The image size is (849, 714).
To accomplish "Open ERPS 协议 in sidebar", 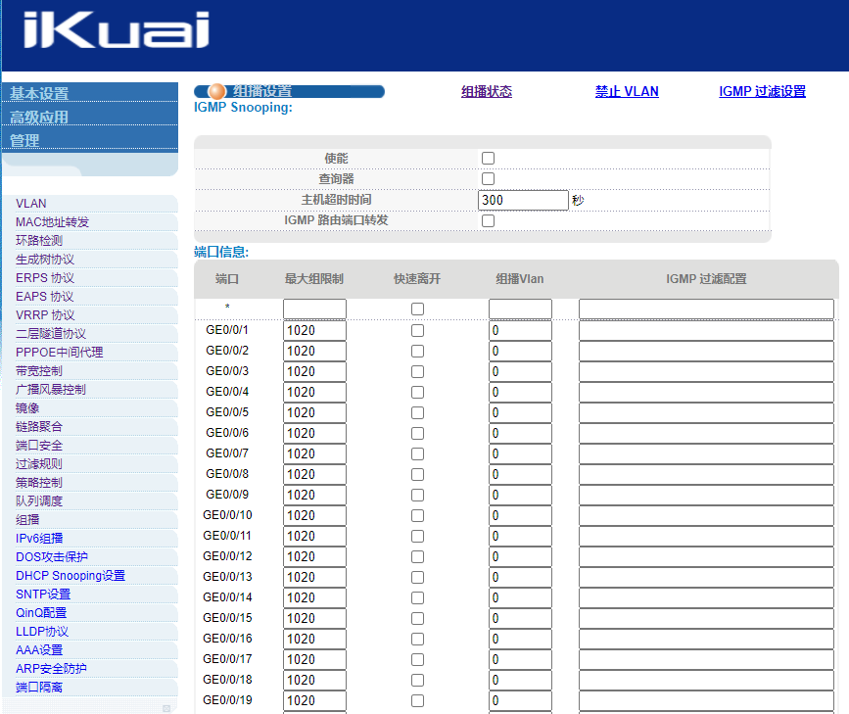I will coord(45,278).
